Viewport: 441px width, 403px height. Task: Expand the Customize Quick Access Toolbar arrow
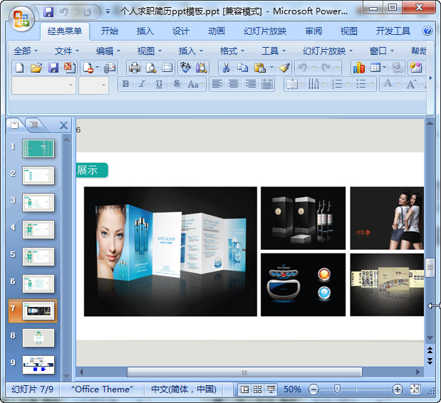coord(108,12)
